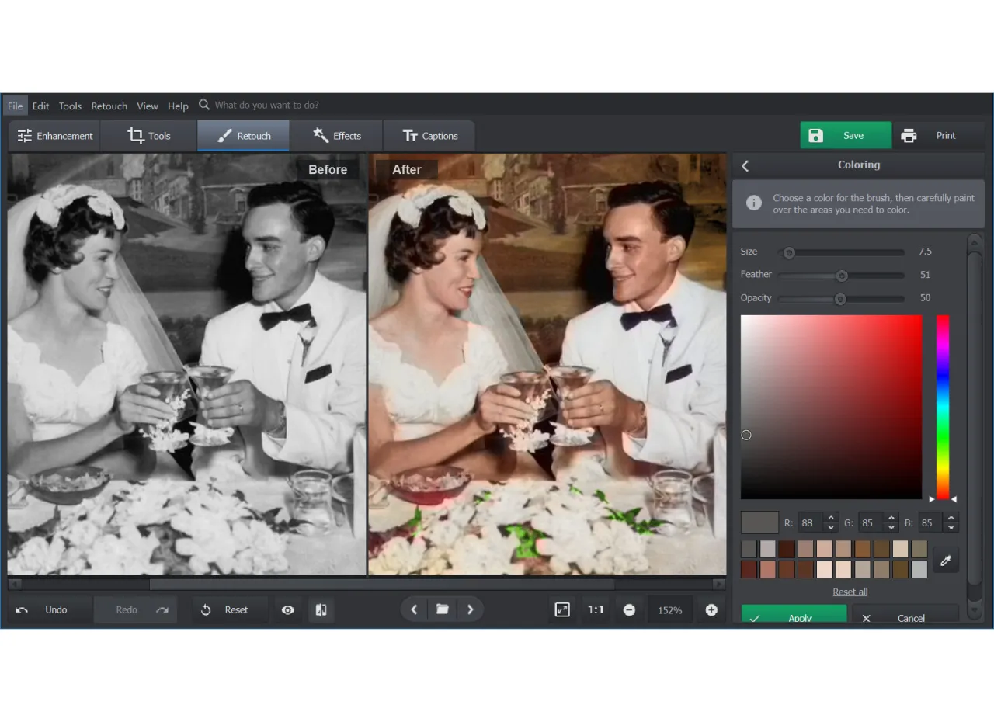Zoom in with the plus icon
The height and width of the screenshot is (722, 994).
click(711, 610)
